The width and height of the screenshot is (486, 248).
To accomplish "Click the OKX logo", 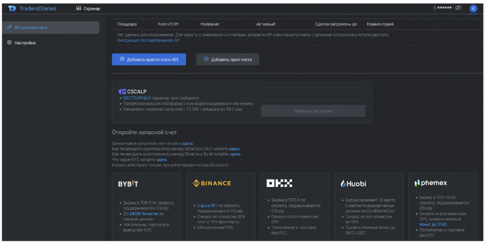I will click(279, 183).
